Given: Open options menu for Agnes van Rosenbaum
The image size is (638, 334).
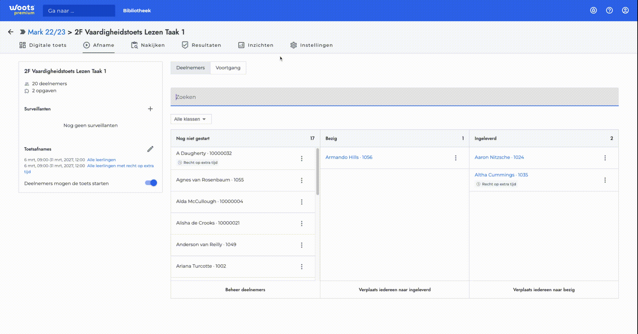Looking at the screenshot, I should 302,180.
